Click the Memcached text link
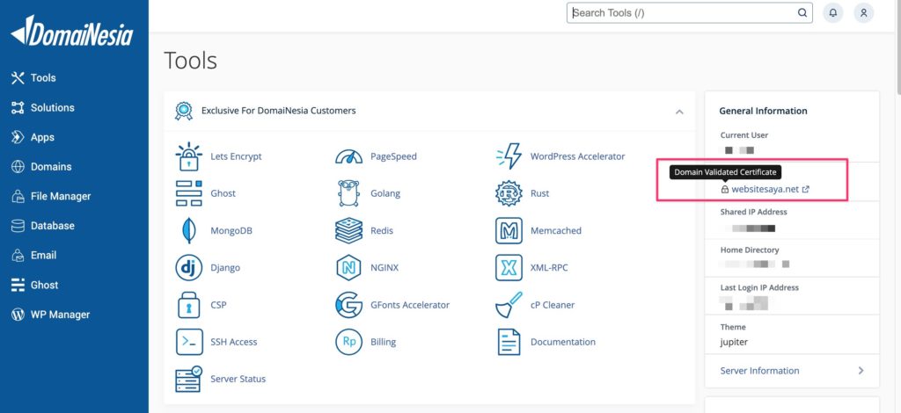This screenshot has height=413, width=901. pyautogui.click(x=556, y=230)
